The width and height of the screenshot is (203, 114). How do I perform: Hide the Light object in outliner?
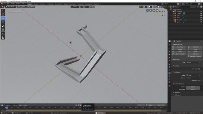[201, 16]
